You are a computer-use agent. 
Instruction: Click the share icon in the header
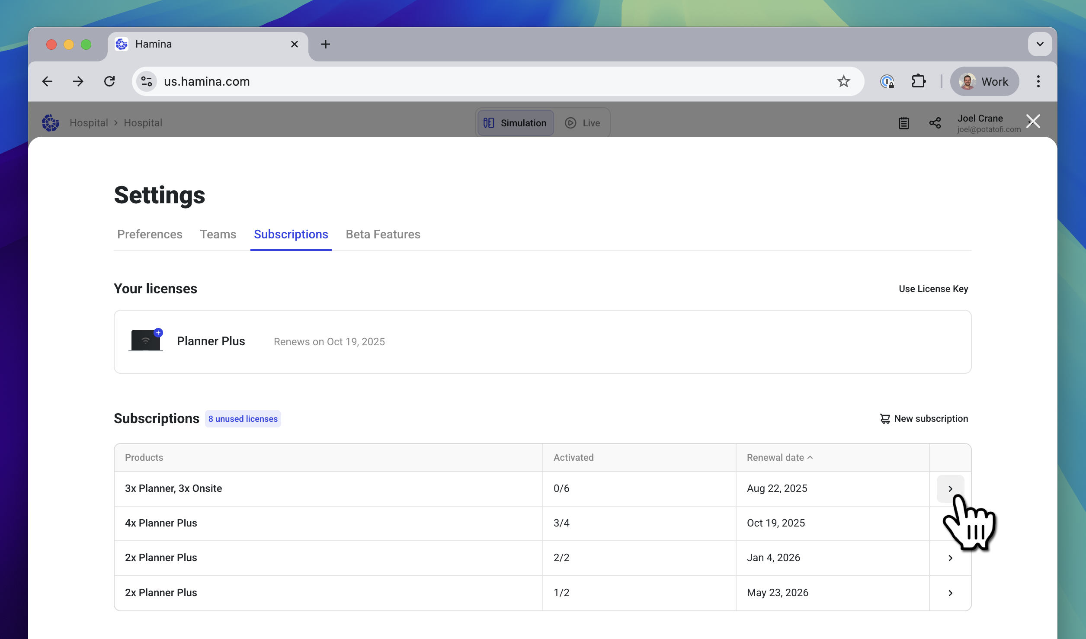(x=935, y=123)
